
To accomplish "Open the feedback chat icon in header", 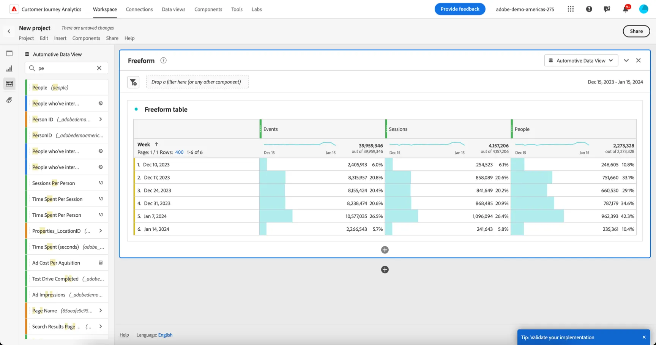I will (x=607, y=9).
